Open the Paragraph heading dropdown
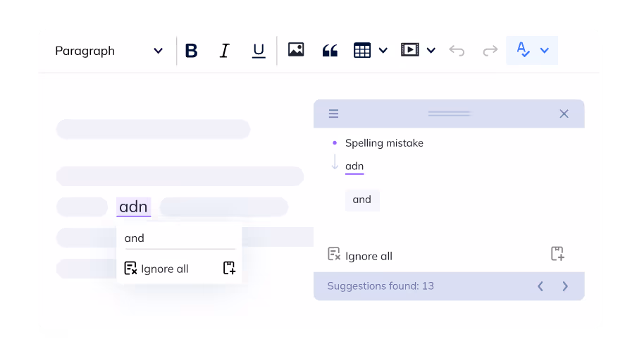Viewport: 637px width, 361px height. 109,51
